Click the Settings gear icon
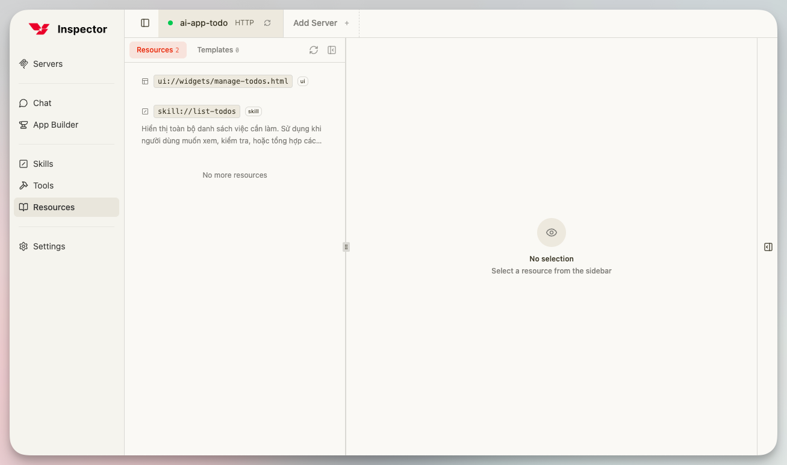 (x=23, y=246)
